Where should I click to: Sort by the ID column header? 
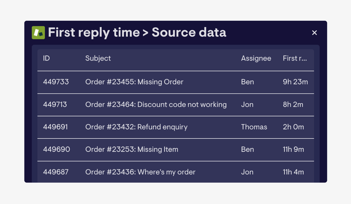pyautogui.click(x=47, y=58)
